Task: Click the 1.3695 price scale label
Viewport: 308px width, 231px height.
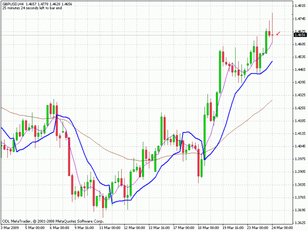Action: pos(300,210)
